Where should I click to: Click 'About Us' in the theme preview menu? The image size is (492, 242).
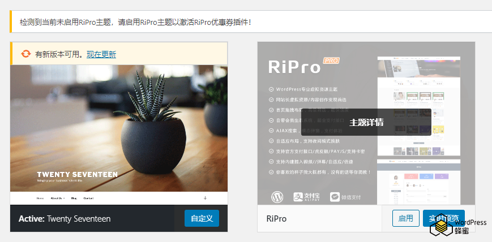coord(58,198)
